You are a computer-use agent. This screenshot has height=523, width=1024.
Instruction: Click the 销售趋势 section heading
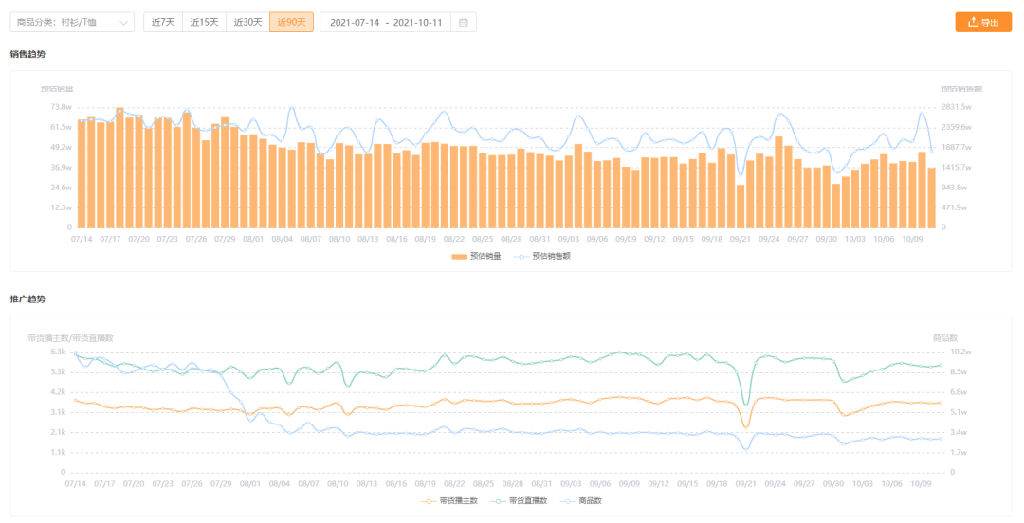(27, 54)
